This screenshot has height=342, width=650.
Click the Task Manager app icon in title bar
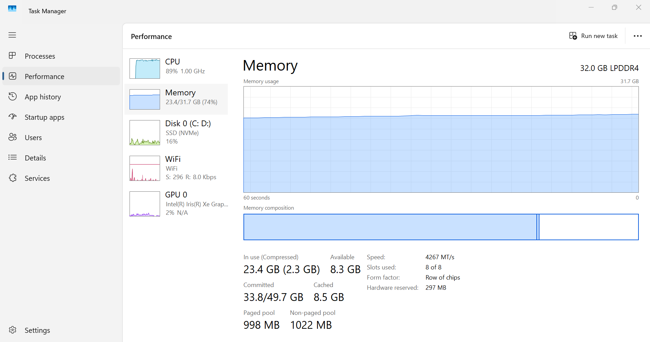[x=12, y=9]
